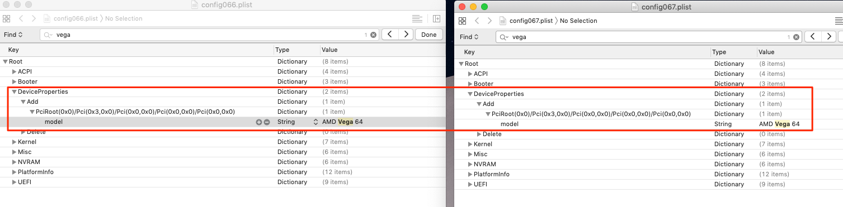The height and width of the screenshot is (207, 843).
Task: Toggle text alignment lines icon in config066
Action: (x=417, y=18)
